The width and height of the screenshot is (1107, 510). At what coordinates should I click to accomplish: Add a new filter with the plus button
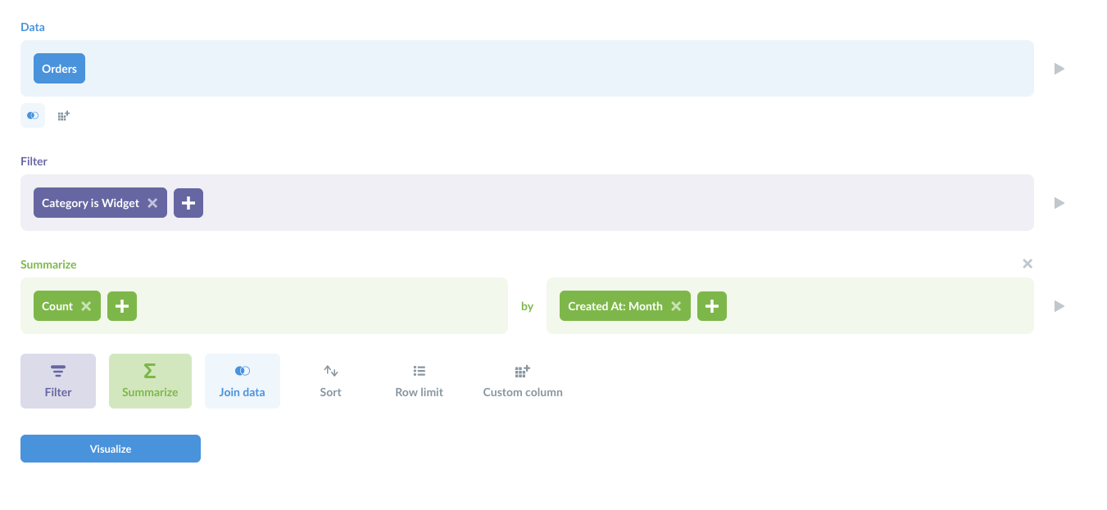188,202
